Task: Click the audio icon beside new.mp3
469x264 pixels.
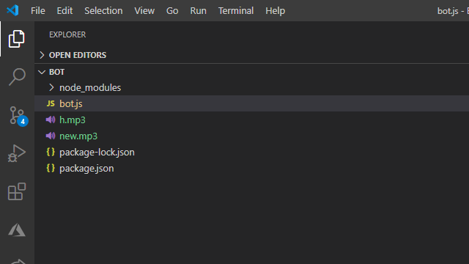Action: [51, 136]
